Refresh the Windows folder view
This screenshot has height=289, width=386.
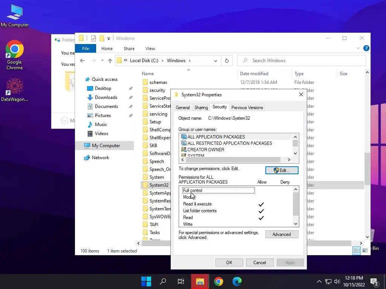click(227, 61)
